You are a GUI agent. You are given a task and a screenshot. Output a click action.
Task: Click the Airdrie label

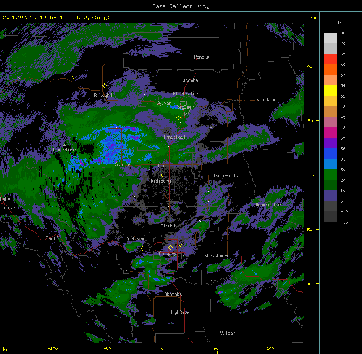[x=170, y=226]
